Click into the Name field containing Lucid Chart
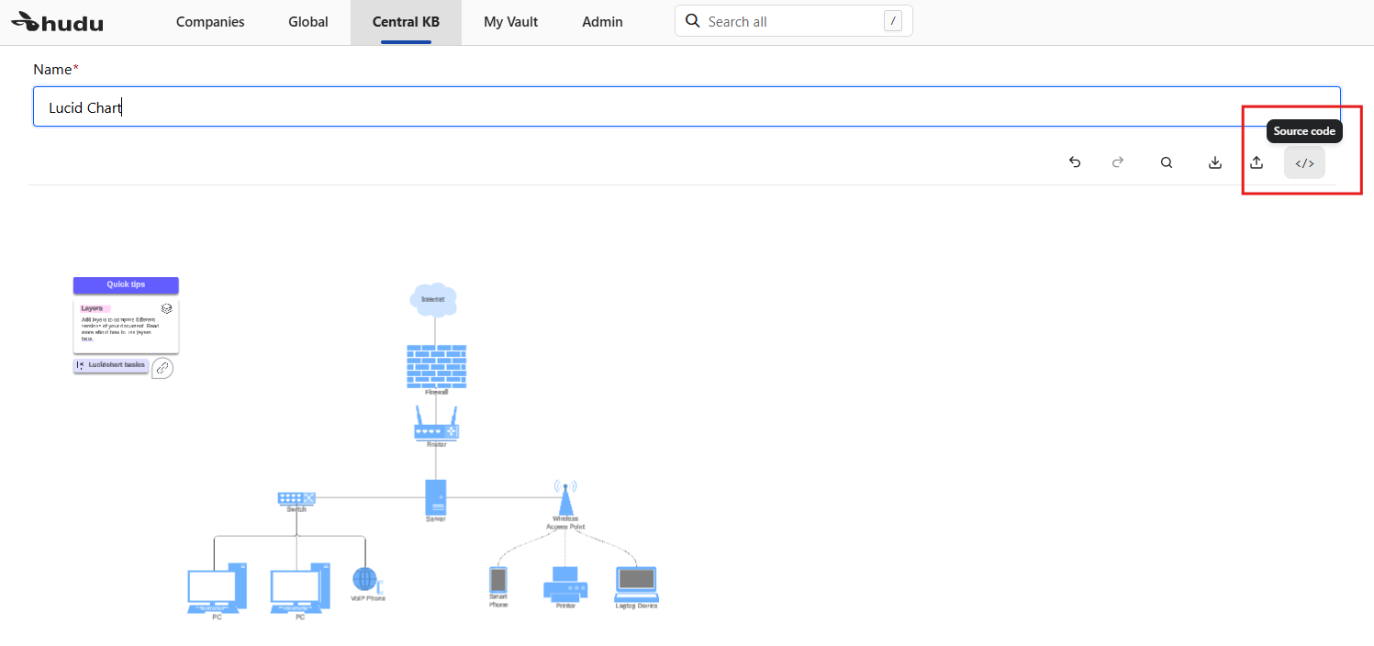The width and height of the screenshot is (1374, 646). 687,106
